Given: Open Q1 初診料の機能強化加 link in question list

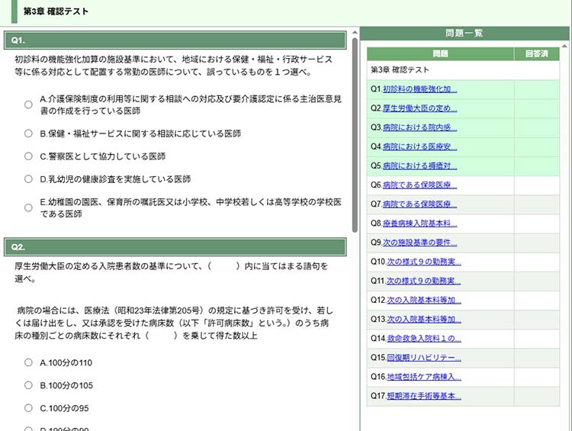Looking at the screenshot, I should point(419,89).
